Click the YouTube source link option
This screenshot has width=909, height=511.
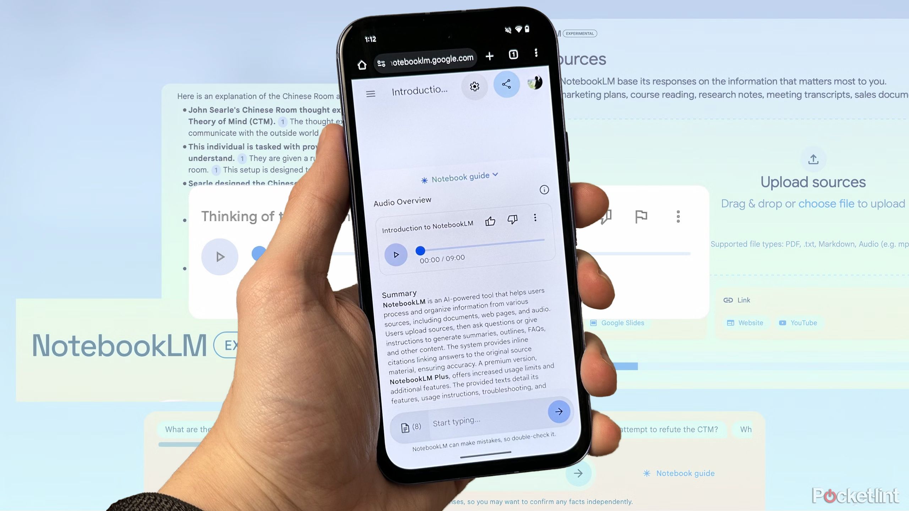[x=804, y=323]
